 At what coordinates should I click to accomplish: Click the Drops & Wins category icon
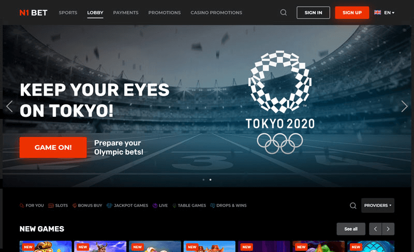pos(213,206)
